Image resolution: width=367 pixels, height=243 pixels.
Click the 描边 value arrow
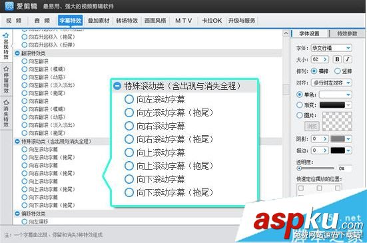click(x=325, y=150)
